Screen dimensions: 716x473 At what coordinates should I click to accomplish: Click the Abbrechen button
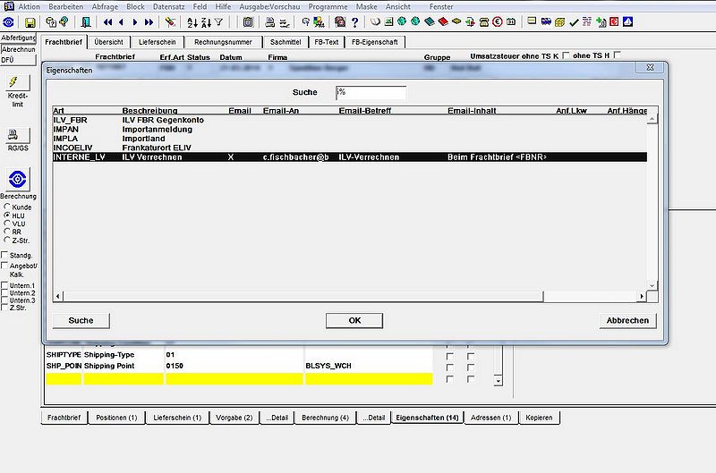pyautogui.click(x=627, y=320)
